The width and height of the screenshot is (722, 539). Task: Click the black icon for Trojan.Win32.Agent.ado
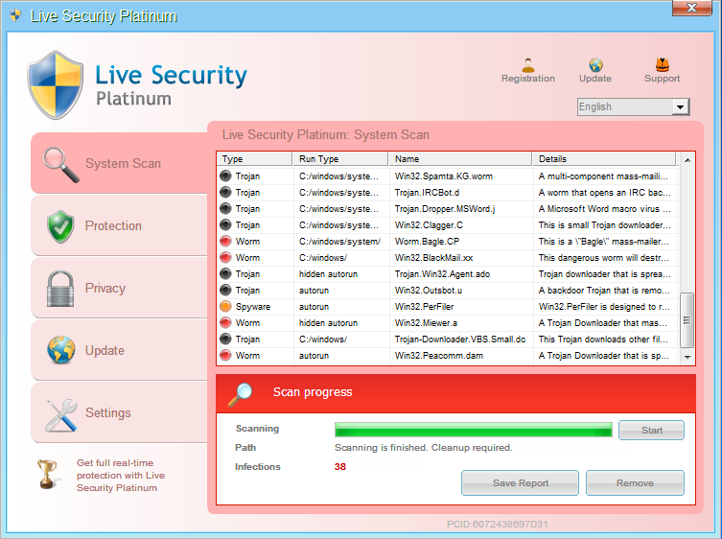click(x=225, y=274)
